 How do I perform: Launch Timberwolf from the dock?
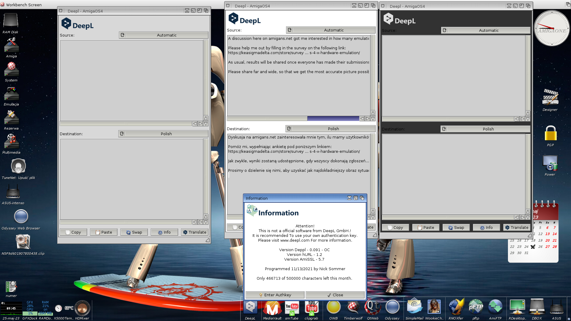tap(353, 308)
